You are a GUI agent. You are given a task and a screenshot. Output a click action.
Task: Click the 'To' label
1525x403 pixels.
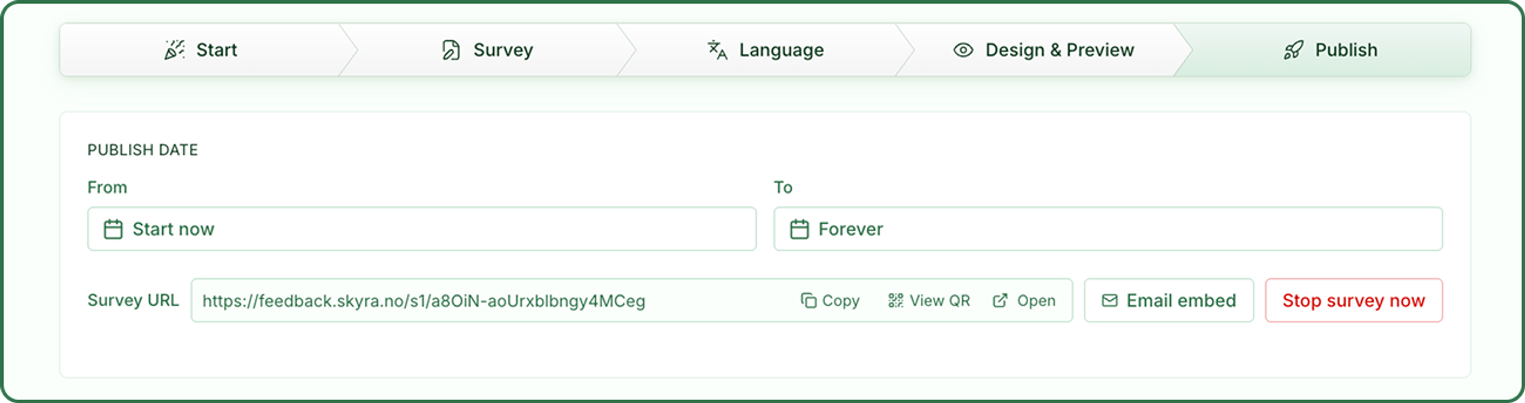(x=783, y=187)
